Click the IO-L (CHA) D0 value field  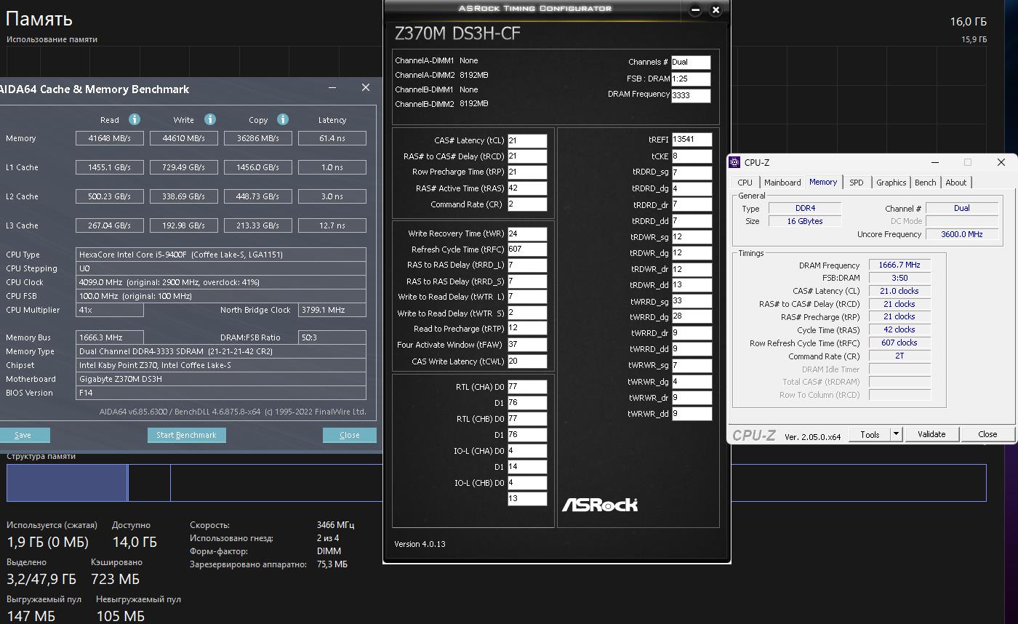coord(526,451)
